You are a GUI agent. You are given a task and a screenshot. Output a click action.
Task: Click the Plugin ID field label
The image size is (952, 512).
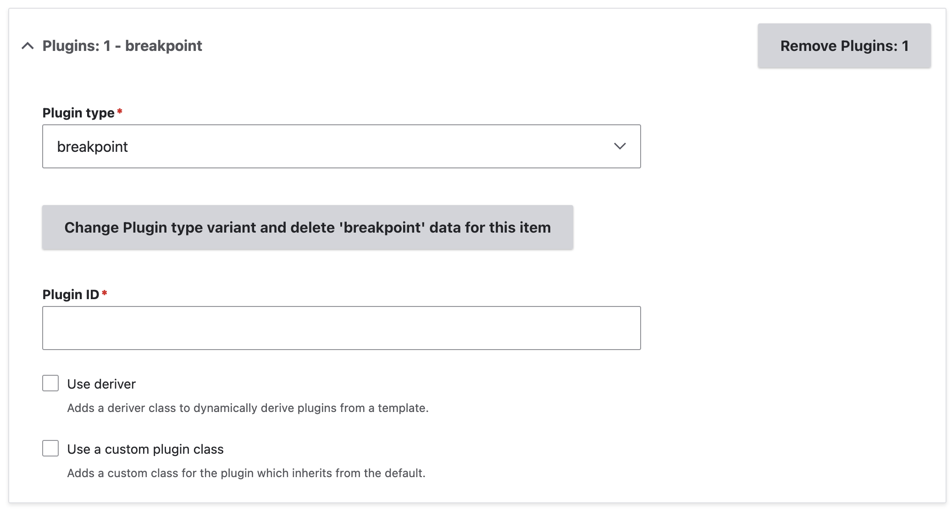[71, 295]
